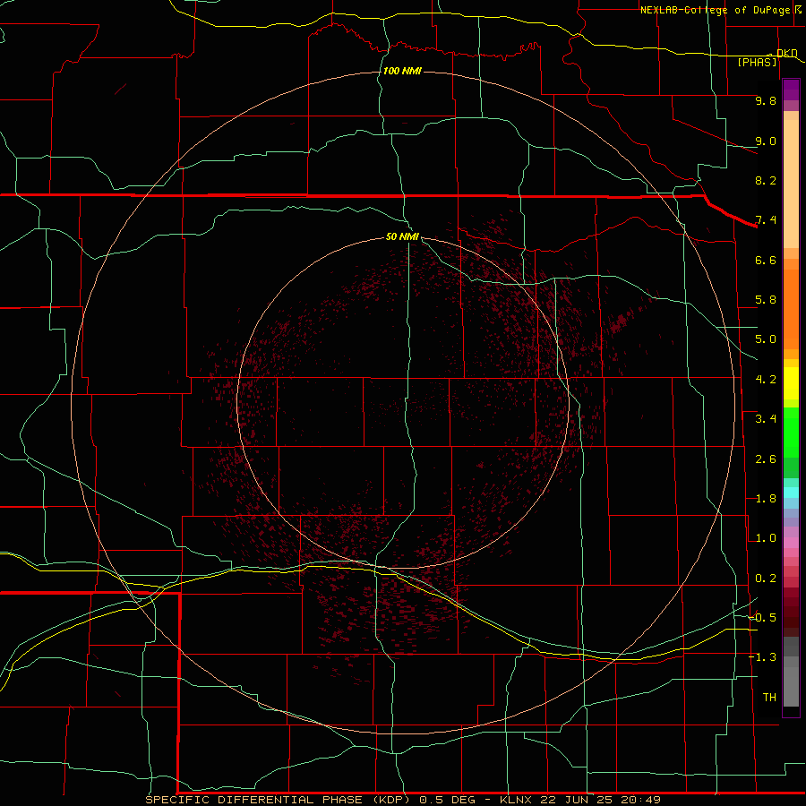Click the 9.8 scale value
The width and height of the screenshot is (806, 806).
(x=766, y=100)
